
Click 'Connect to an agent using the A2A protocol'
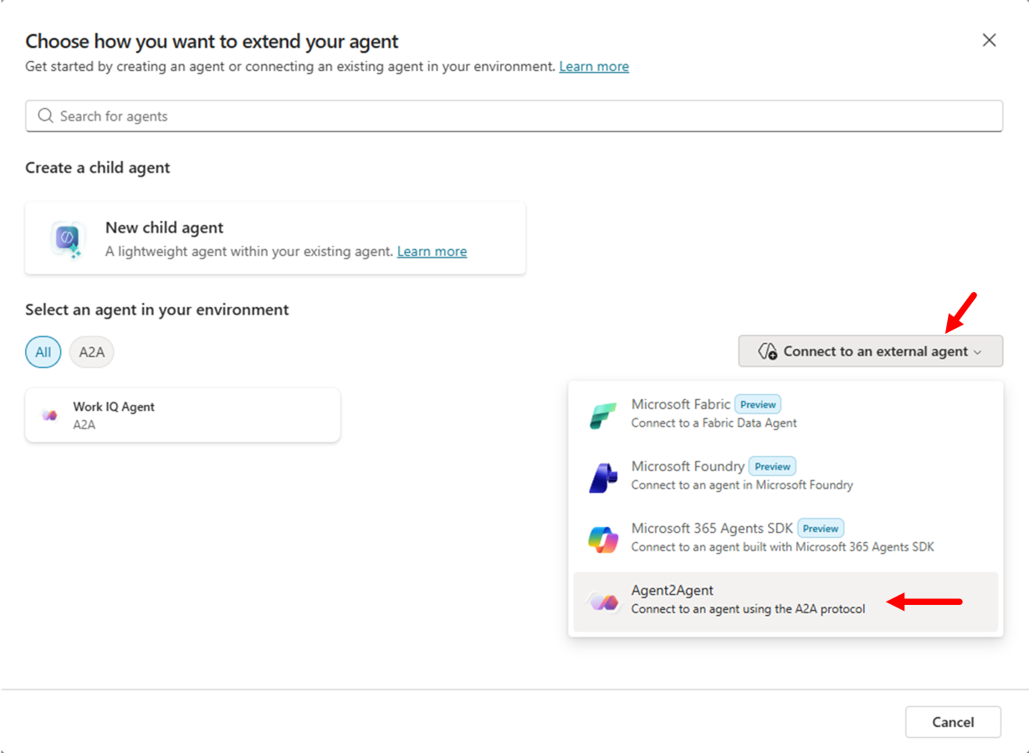(748, 609)
